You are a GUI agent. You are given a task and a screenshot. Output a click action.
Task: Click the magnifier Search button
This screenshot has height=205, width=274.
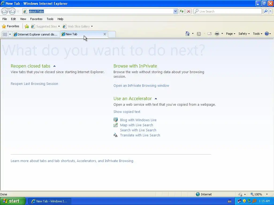(266, 11)
